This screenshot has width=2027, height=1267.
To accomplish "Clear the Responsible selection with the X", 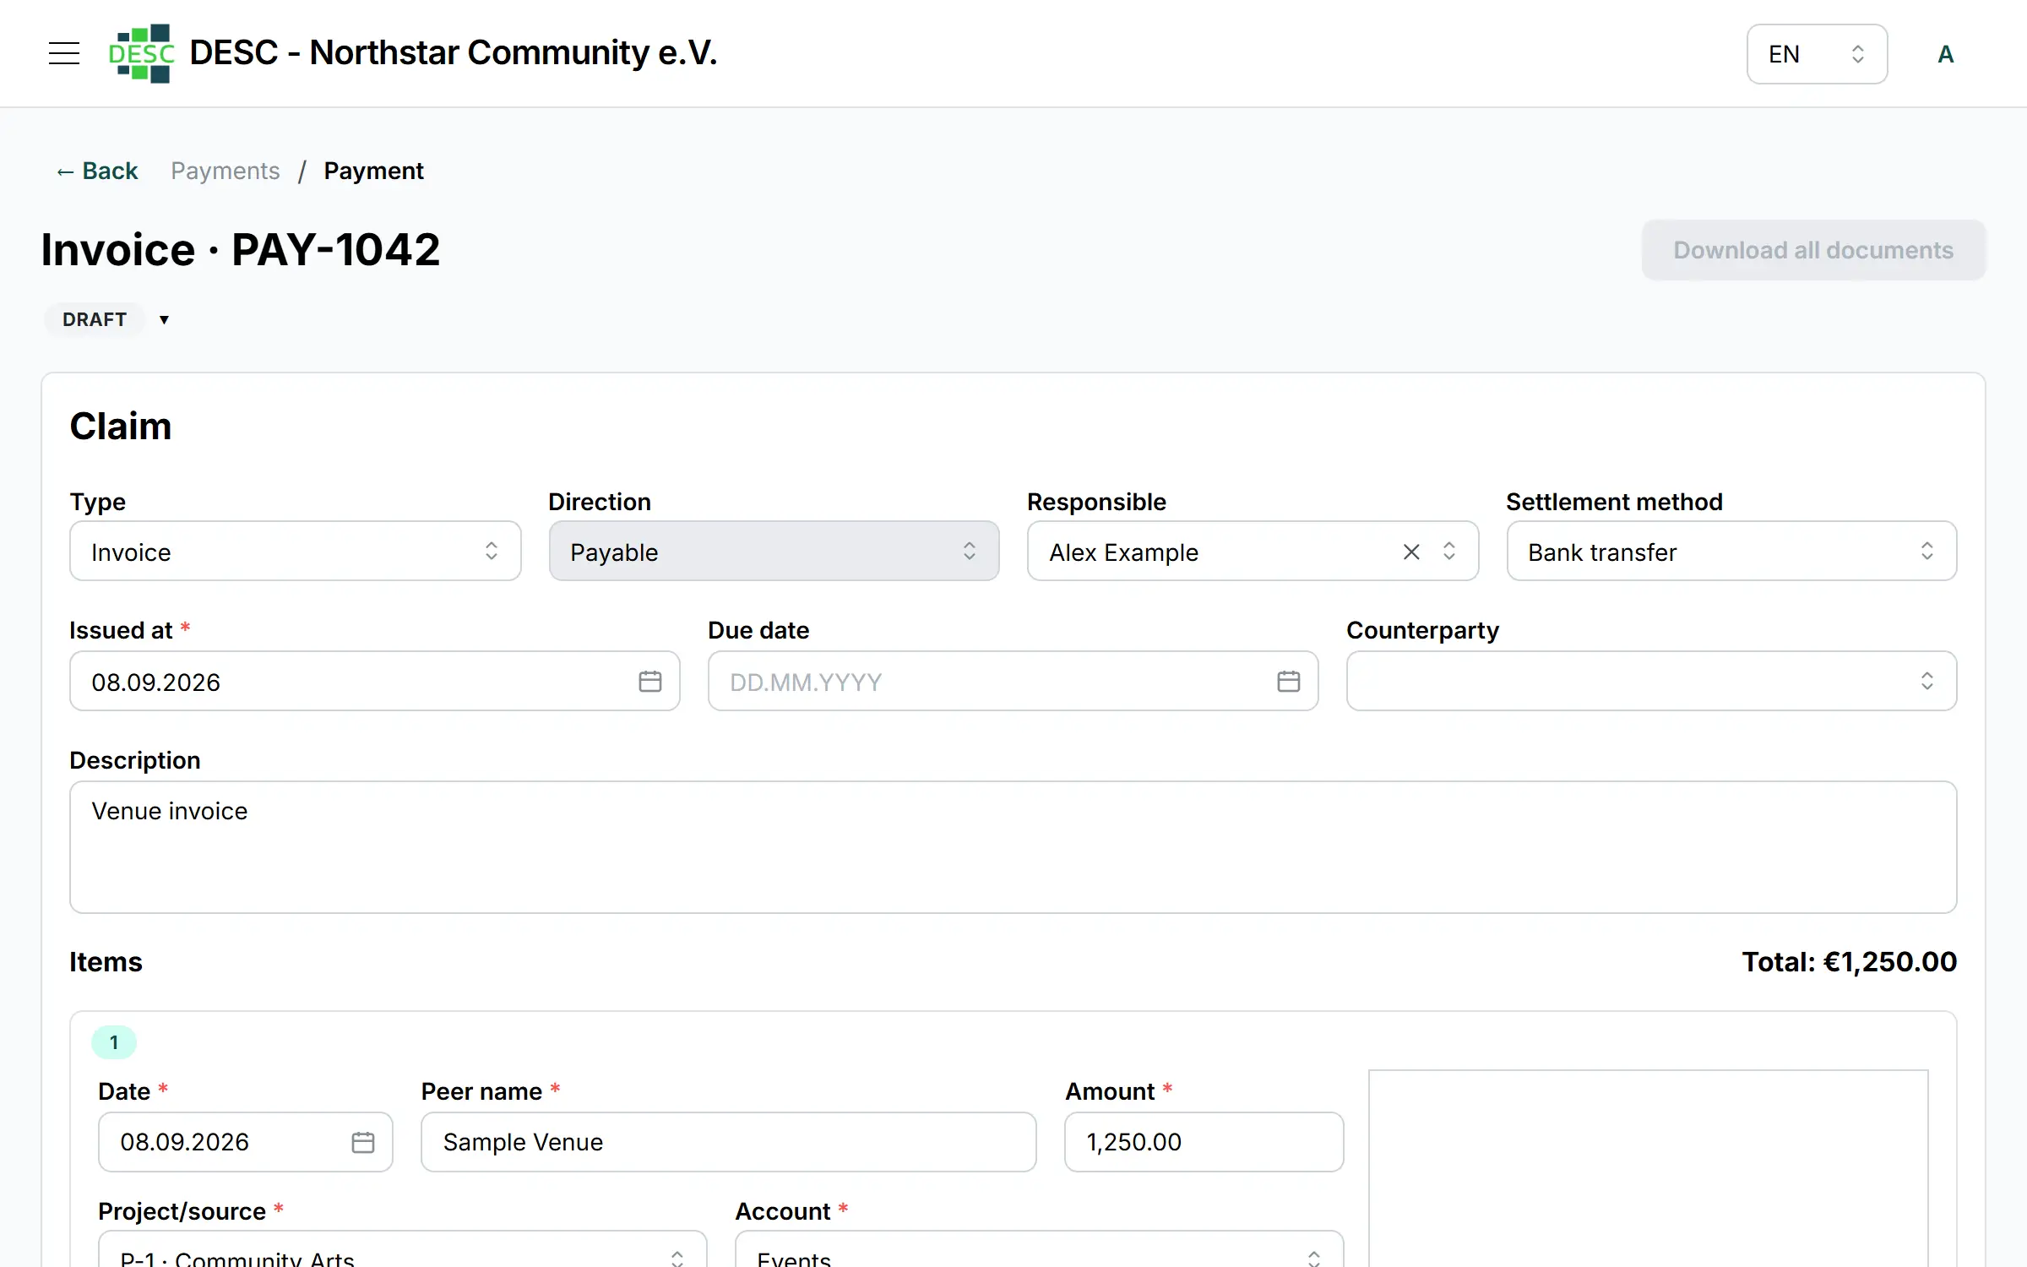I will pyautogui.click(x=1411, y=552).
